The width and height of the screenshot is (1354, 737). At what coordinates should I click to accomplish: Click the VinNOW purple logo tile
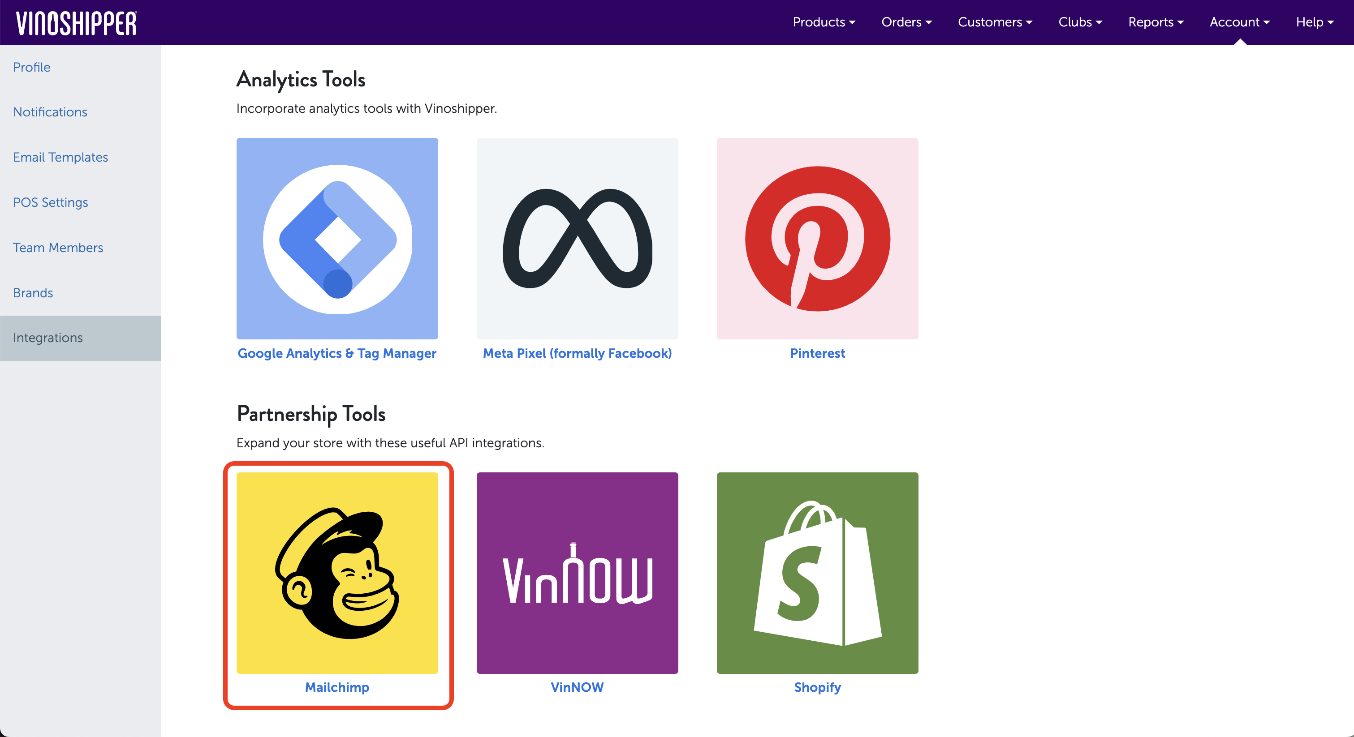(577, 573)
